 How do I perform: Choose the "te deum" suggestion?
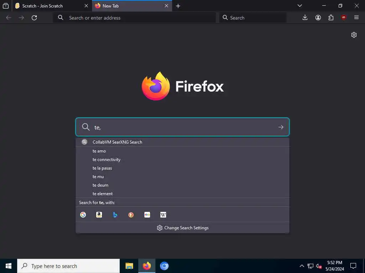[x=182, y=185]
